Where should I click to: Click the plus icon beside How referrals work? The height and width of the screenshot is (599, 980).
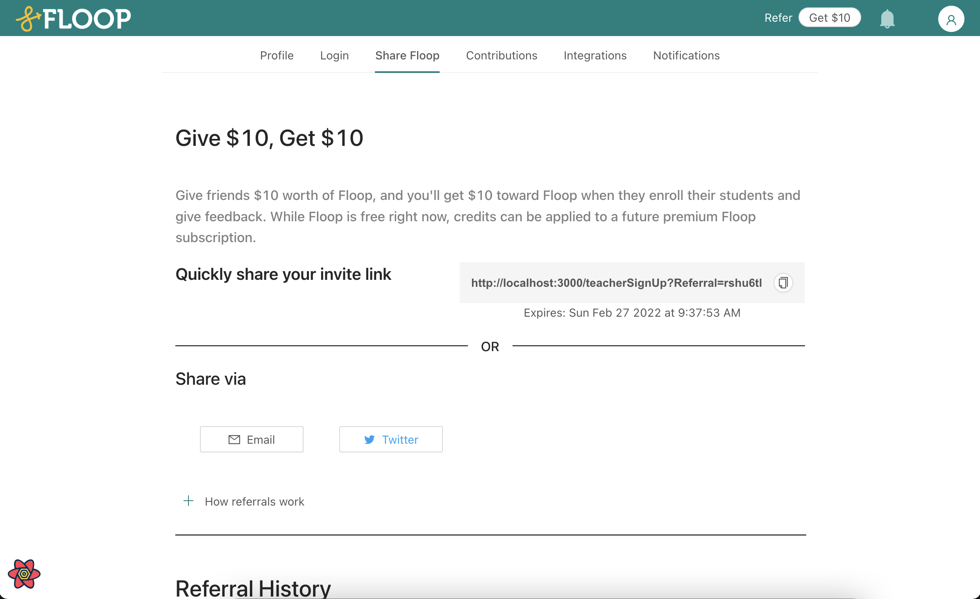tap(188, 501)
